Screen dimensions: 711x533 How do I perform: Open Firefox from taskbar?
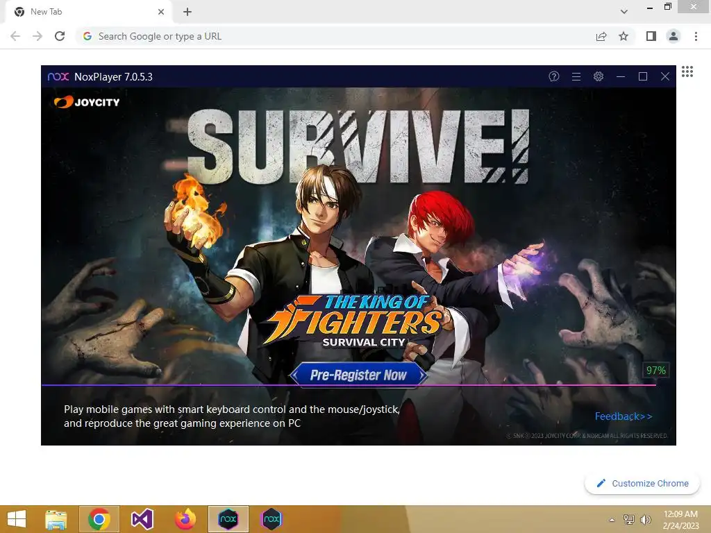(x=185, y=519)
